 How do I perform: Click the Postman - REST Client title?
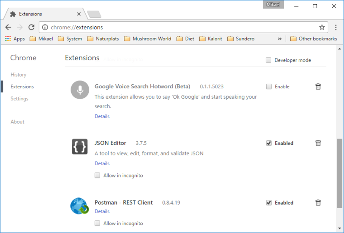click(x=124, y=202)
